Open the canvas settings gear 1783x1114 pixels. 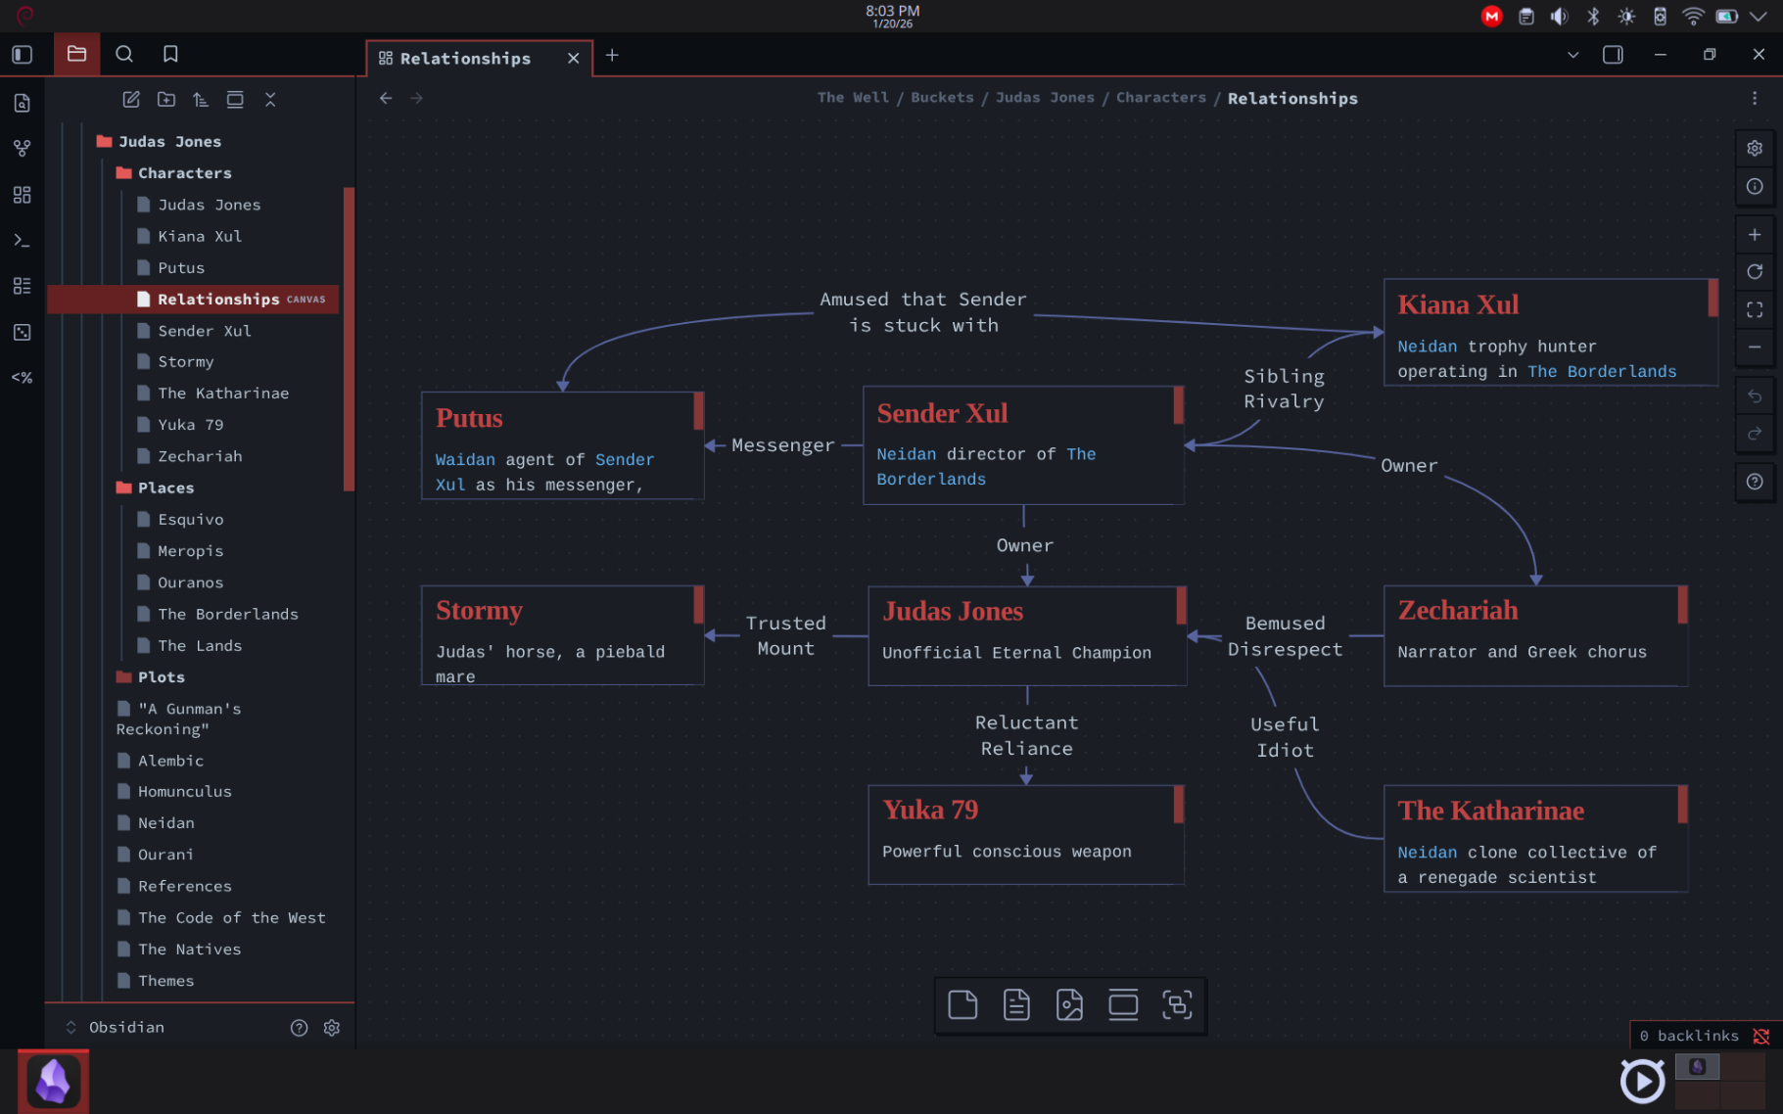[1754, 148]
